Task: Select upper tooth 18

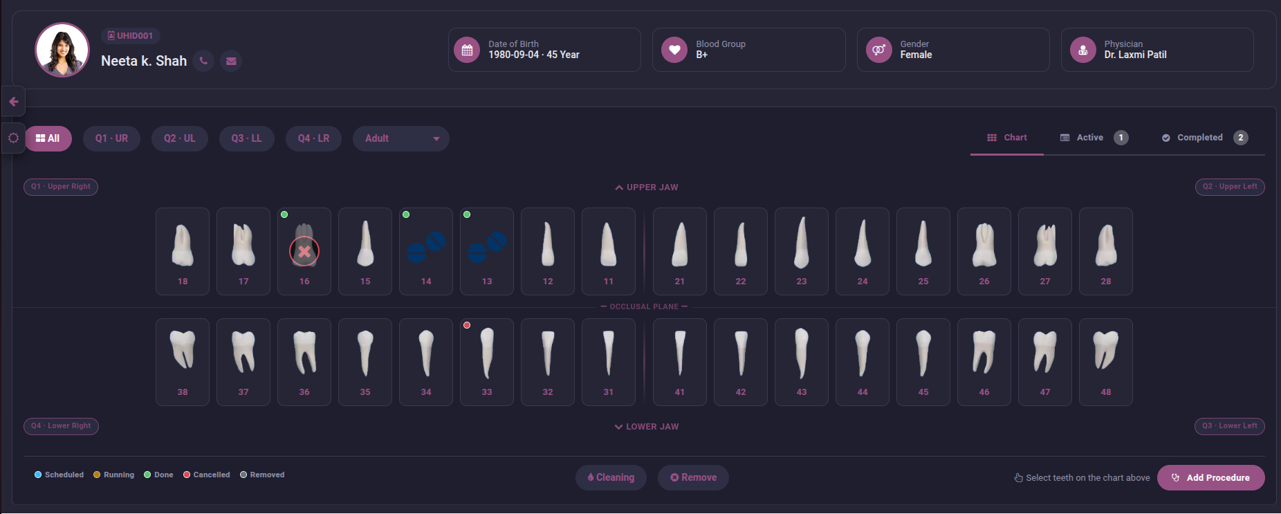Action: click(183, 251)
